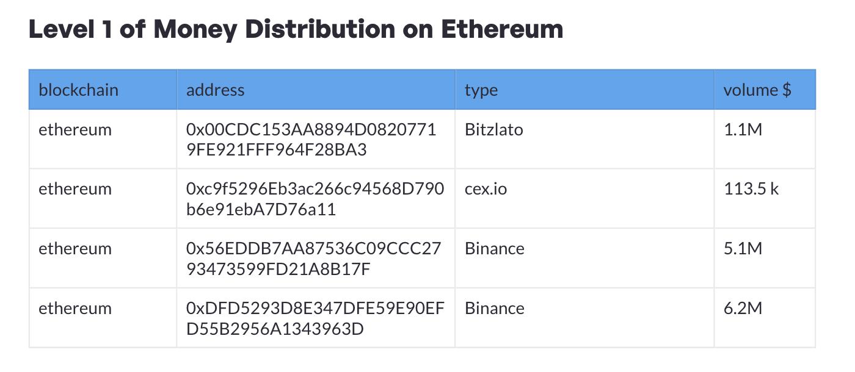Select the address starting 0x56EDDB7A

313,259
